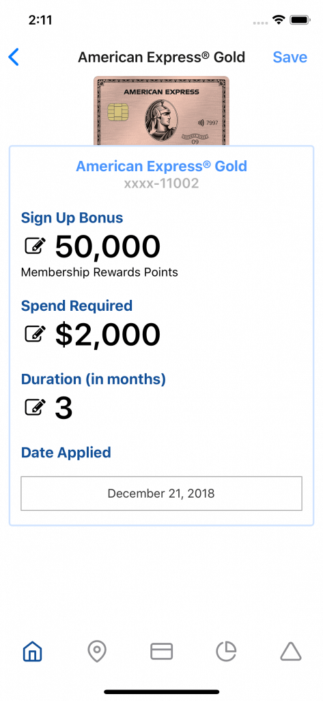Tap the duration value 3
Screen dimensions: 323x701
point(64,408)
